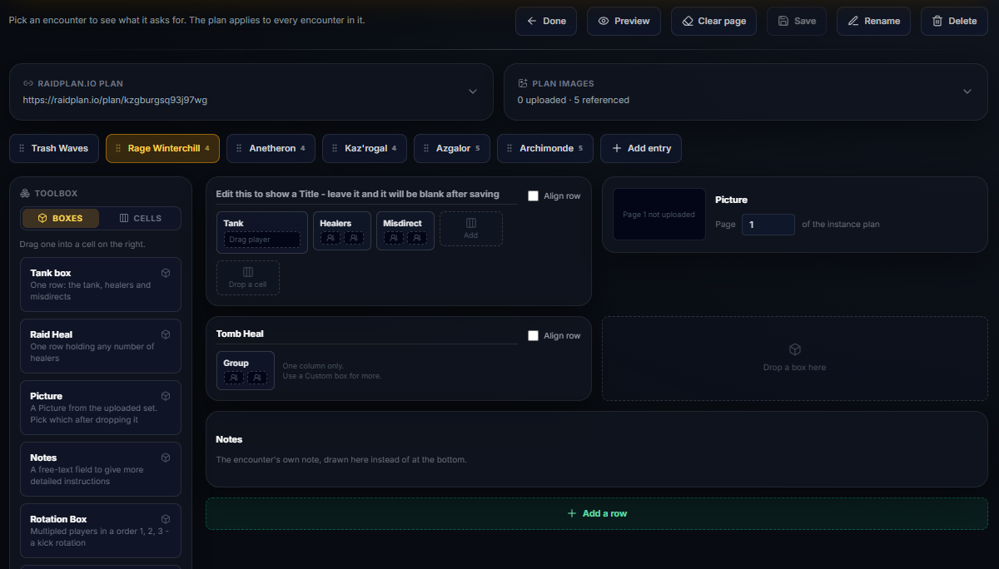Image resolution: width=999 pixels, height=569 pixels.
Task: Click the first Misdirect player slot icon
Action: [x=394, y=238]
